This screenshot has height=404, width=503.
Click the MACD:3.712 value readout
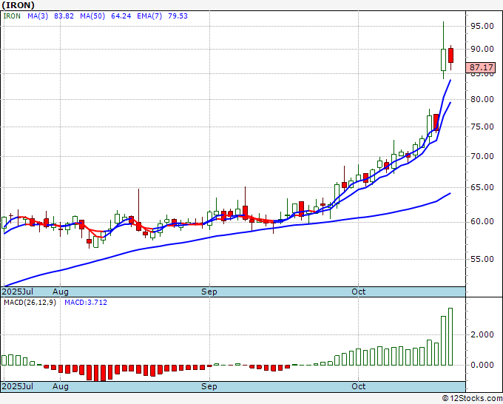click(86, 303)
